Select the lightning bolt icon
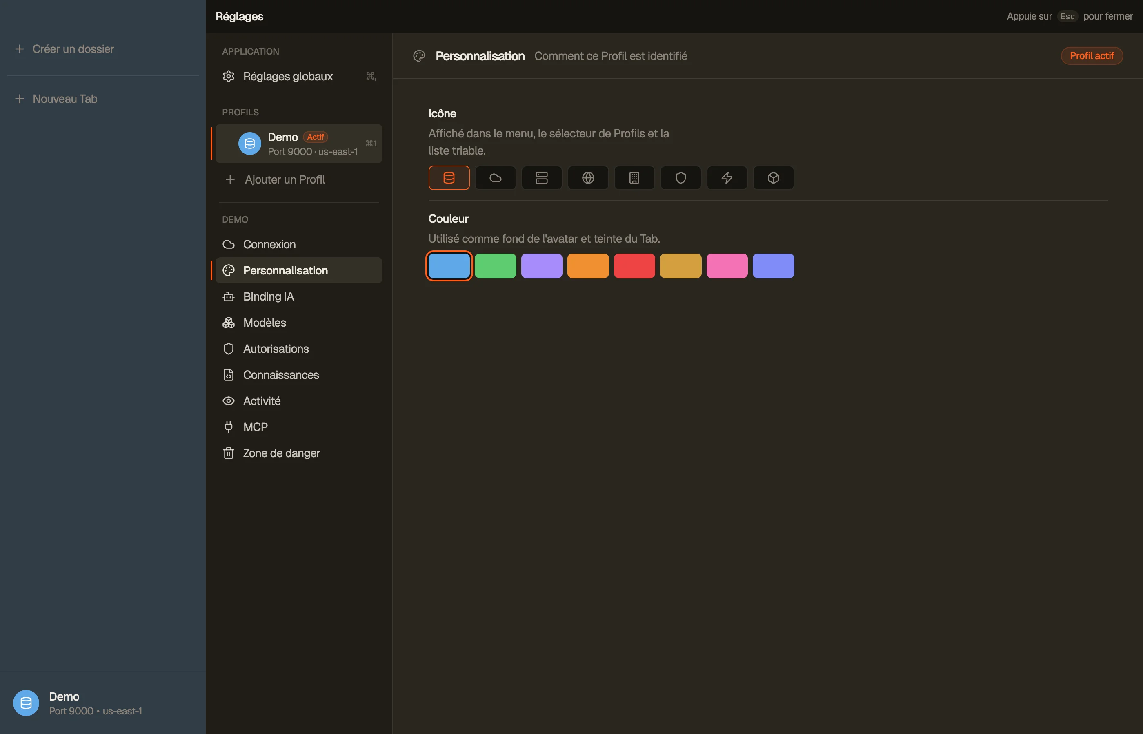The image size is (1143, 734). click(727, 178)
